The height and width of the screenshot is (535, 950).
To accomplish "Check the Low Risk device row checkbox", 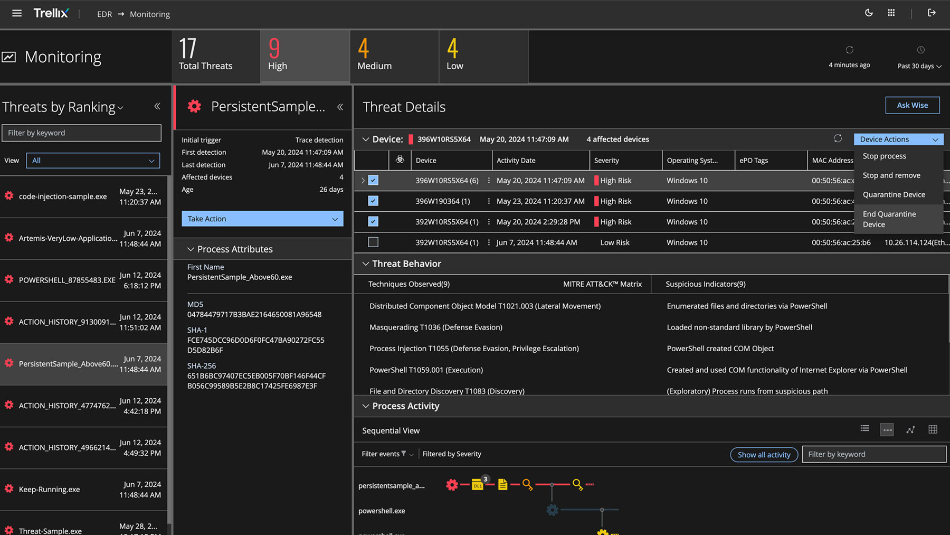I will (x=373, y=242).
